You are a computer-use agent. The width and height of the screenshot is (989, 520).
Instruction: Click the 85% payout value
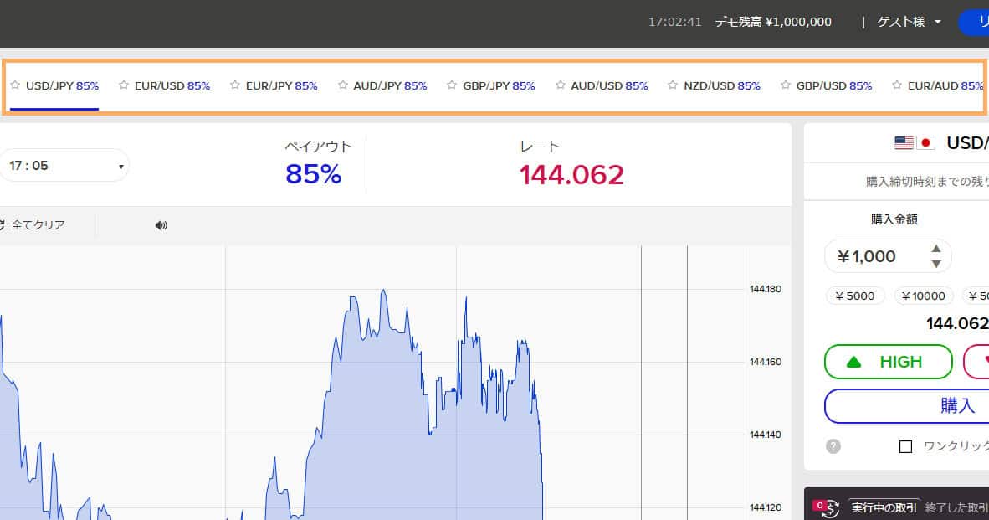[314, 174]
